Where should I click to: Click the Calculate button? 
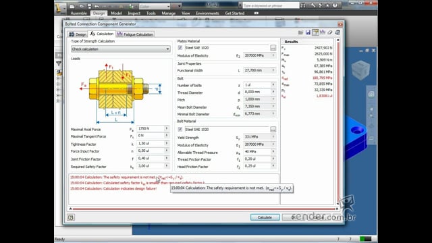[x=265, y=217]
